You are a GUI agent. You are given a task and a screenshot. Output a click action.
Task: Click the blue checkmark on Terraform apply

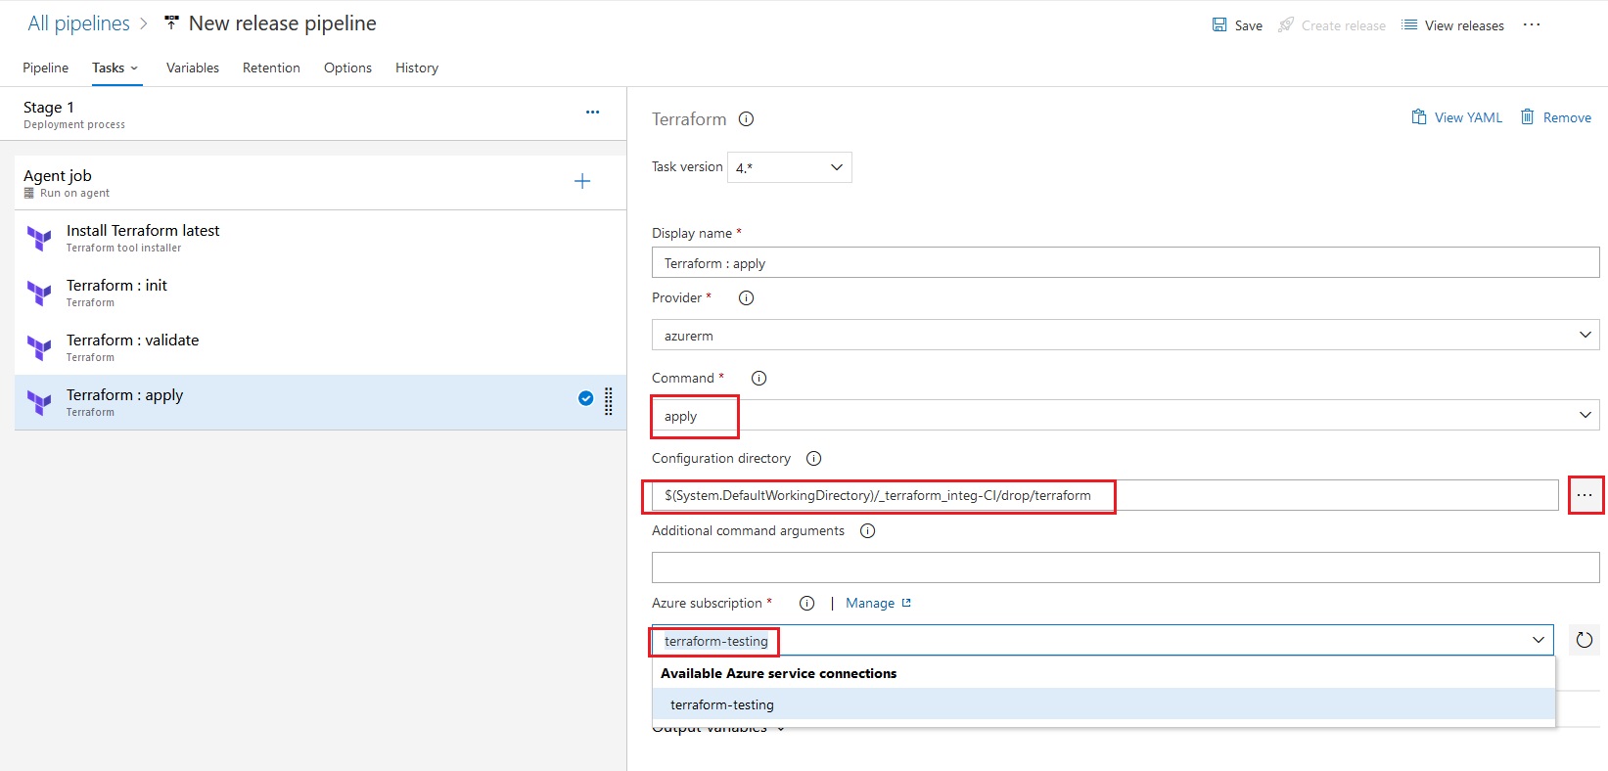click(x=585, y=398)
